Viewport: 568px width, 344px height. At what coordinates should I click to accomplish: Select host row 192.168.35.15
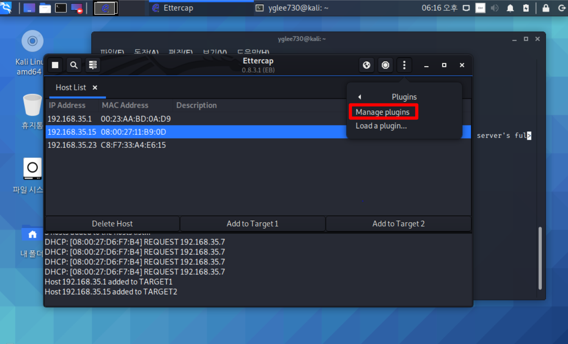(x=258, y=132)
